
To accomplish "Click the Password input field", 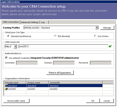I will point(100,63).
